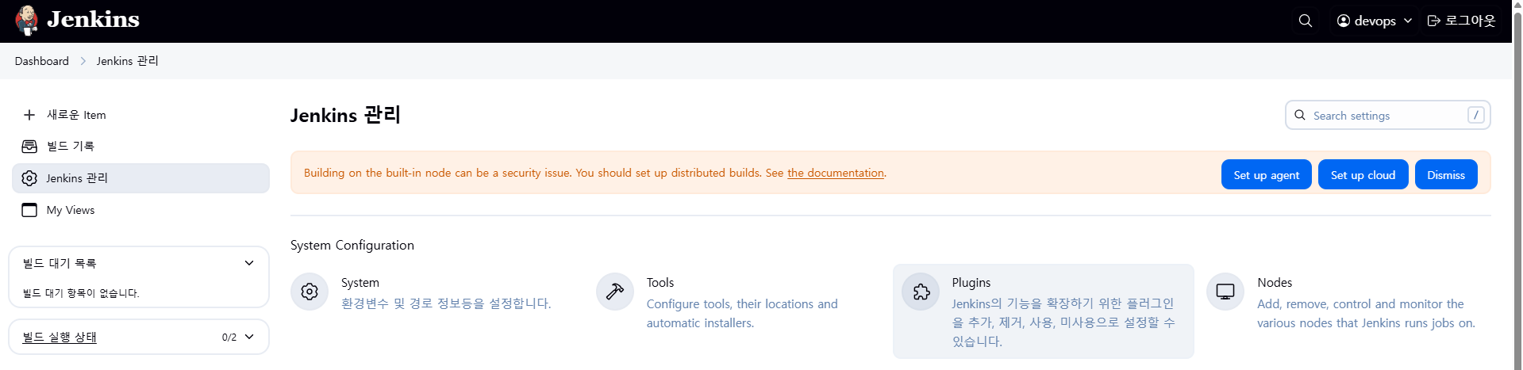Click the Nodes monitor icon
This screenshot has height=370, width=1523.
(x=1225, y=292)
